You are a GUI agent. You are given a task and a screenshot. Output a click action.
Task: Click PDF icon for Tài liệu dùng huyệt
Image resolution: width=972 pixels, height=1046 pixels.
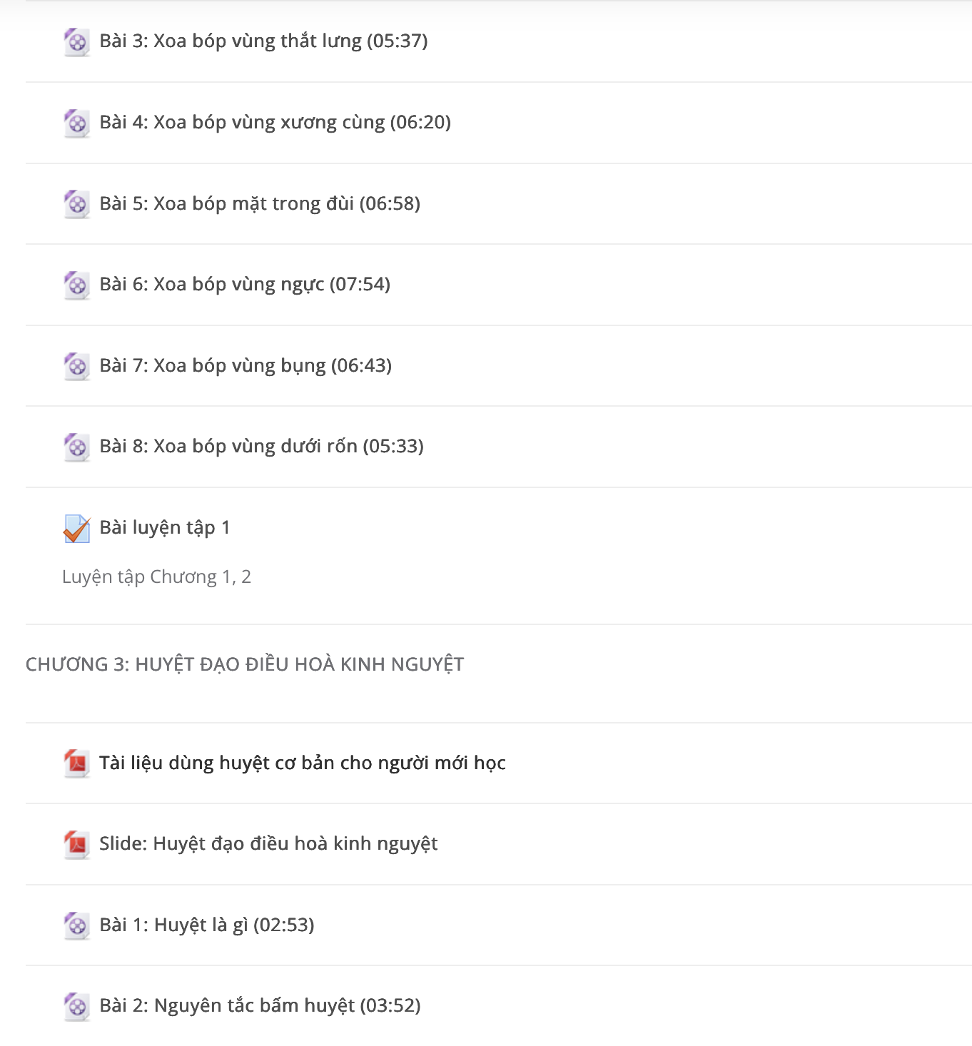[x=76, y=763]
